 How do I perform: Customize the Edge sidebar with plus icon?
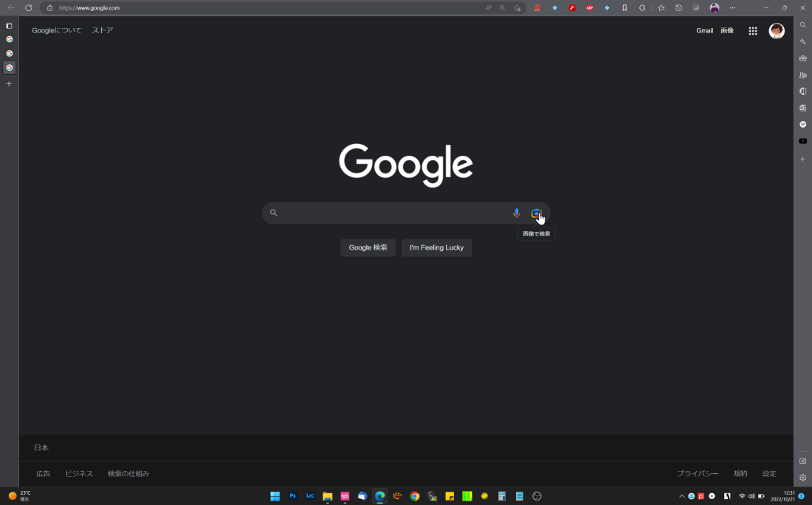point(802,159)
